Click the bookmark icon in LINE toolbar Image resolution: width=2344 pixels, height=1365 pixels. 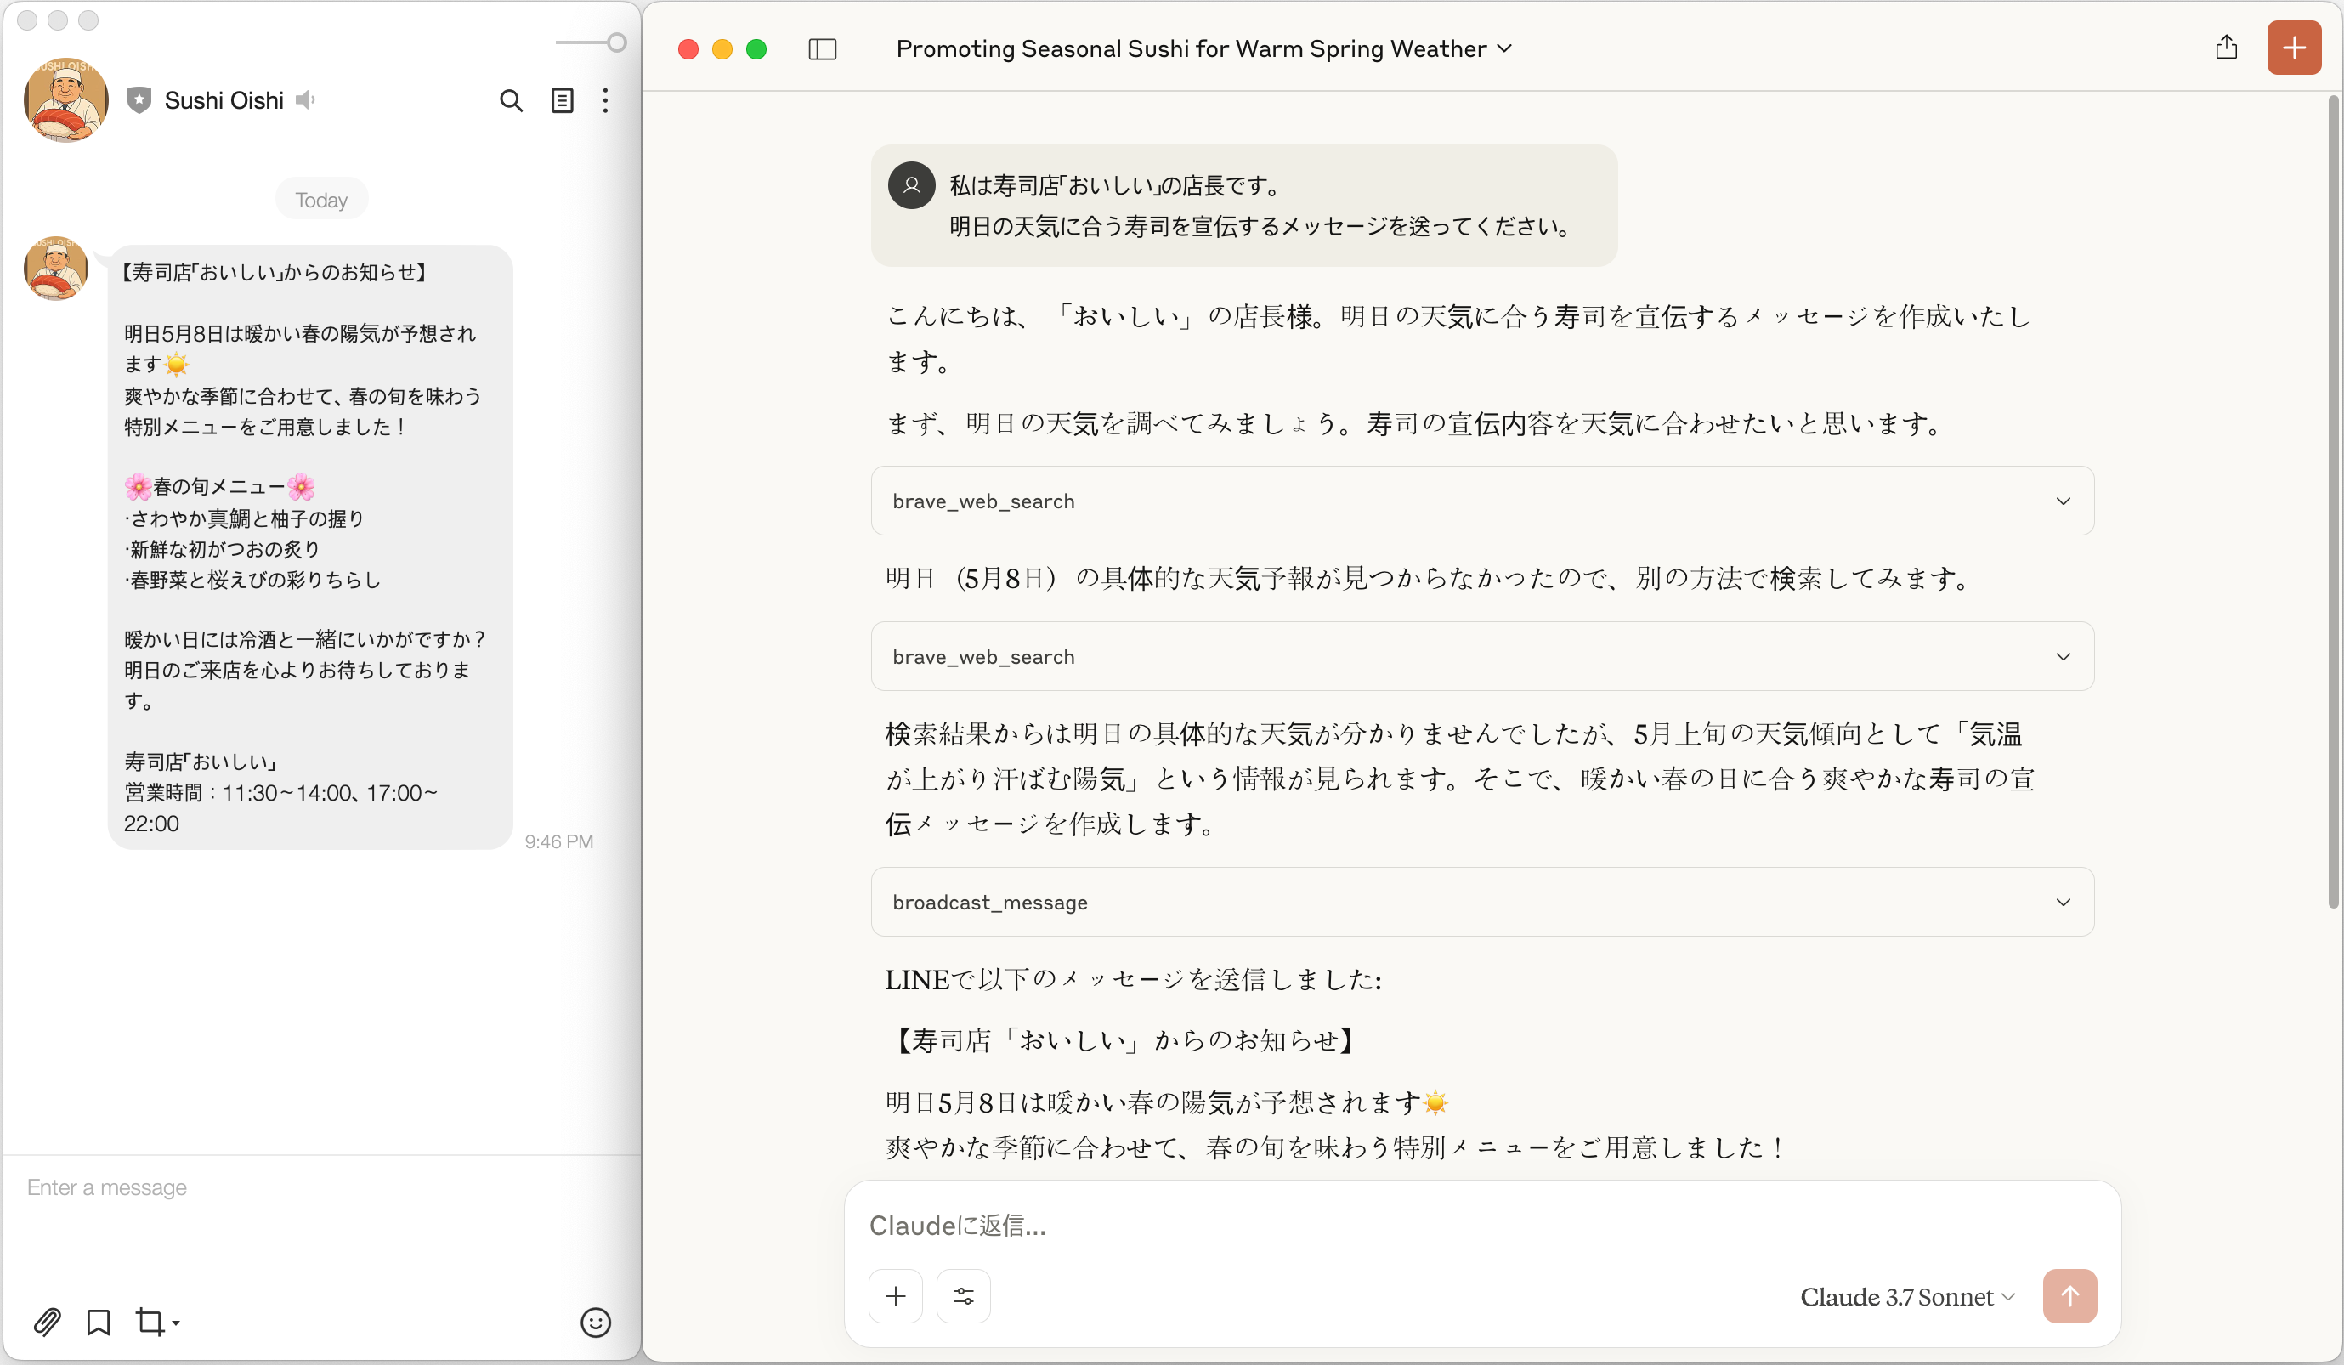(98, 1322)
